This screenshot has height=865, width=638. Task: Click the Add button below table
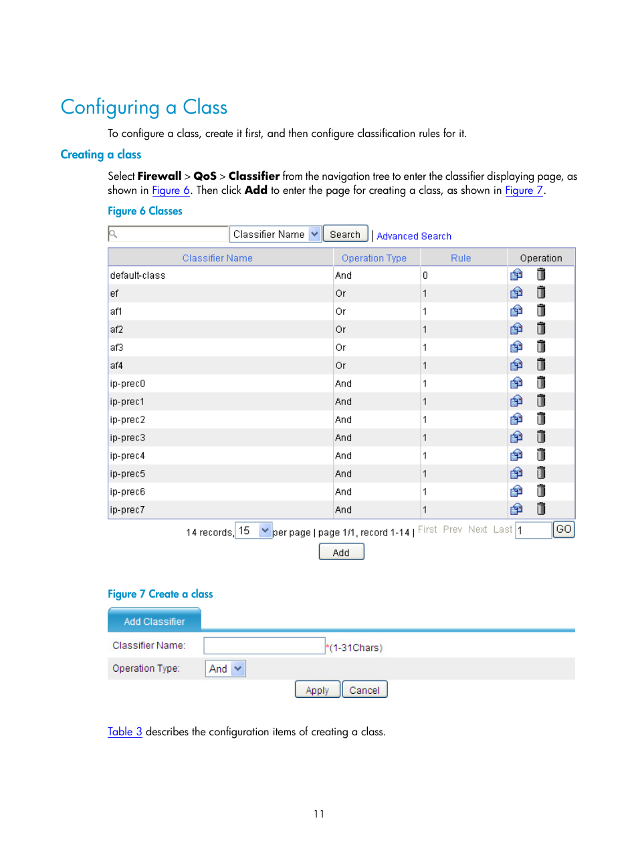coord(341,552)
